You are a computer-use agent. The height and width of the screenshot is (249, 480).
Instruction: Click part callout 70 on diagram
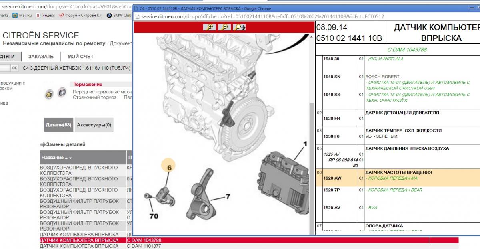(x=154, y=216)
